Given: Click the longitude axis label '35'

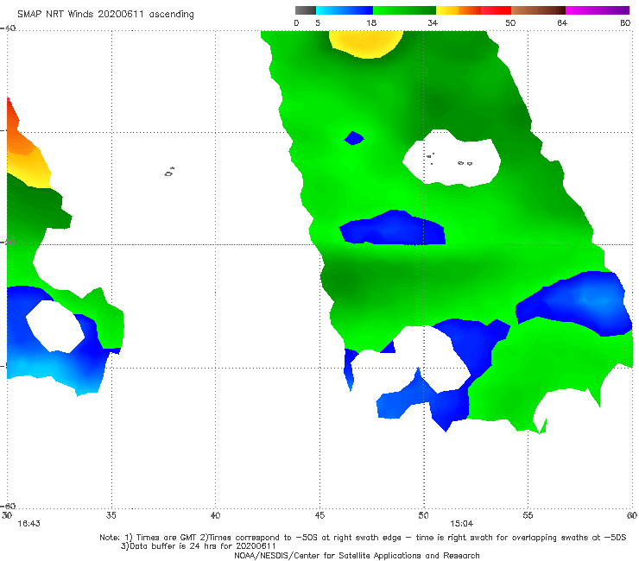Looking at the screenshot, I should [x=111, y=515].
